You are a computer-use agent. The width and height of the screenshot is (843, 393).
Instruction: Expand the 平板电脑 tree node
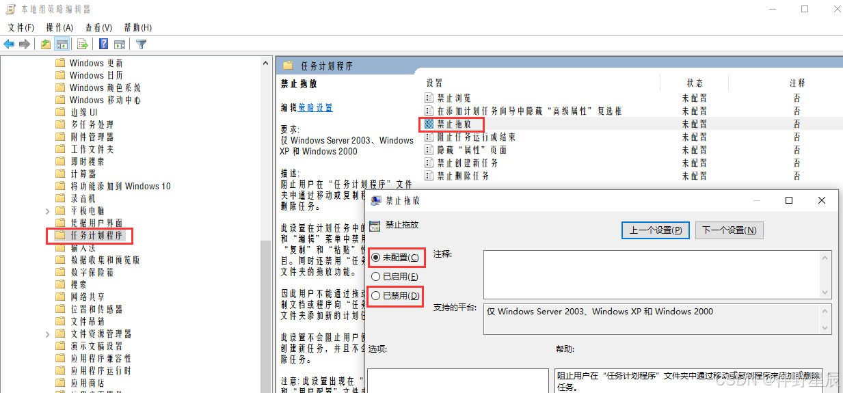click(x=47, y=211)
